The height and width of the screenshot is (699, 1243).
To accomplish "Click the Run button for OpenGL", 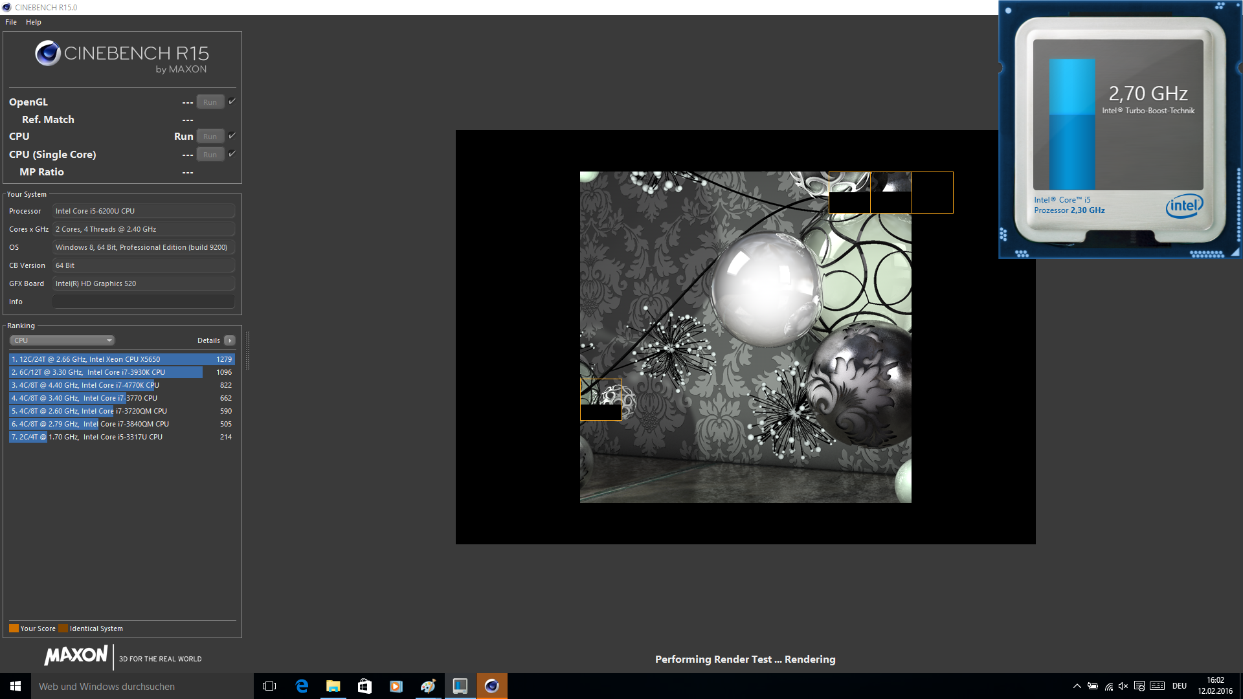I will [x=210, y=102].
